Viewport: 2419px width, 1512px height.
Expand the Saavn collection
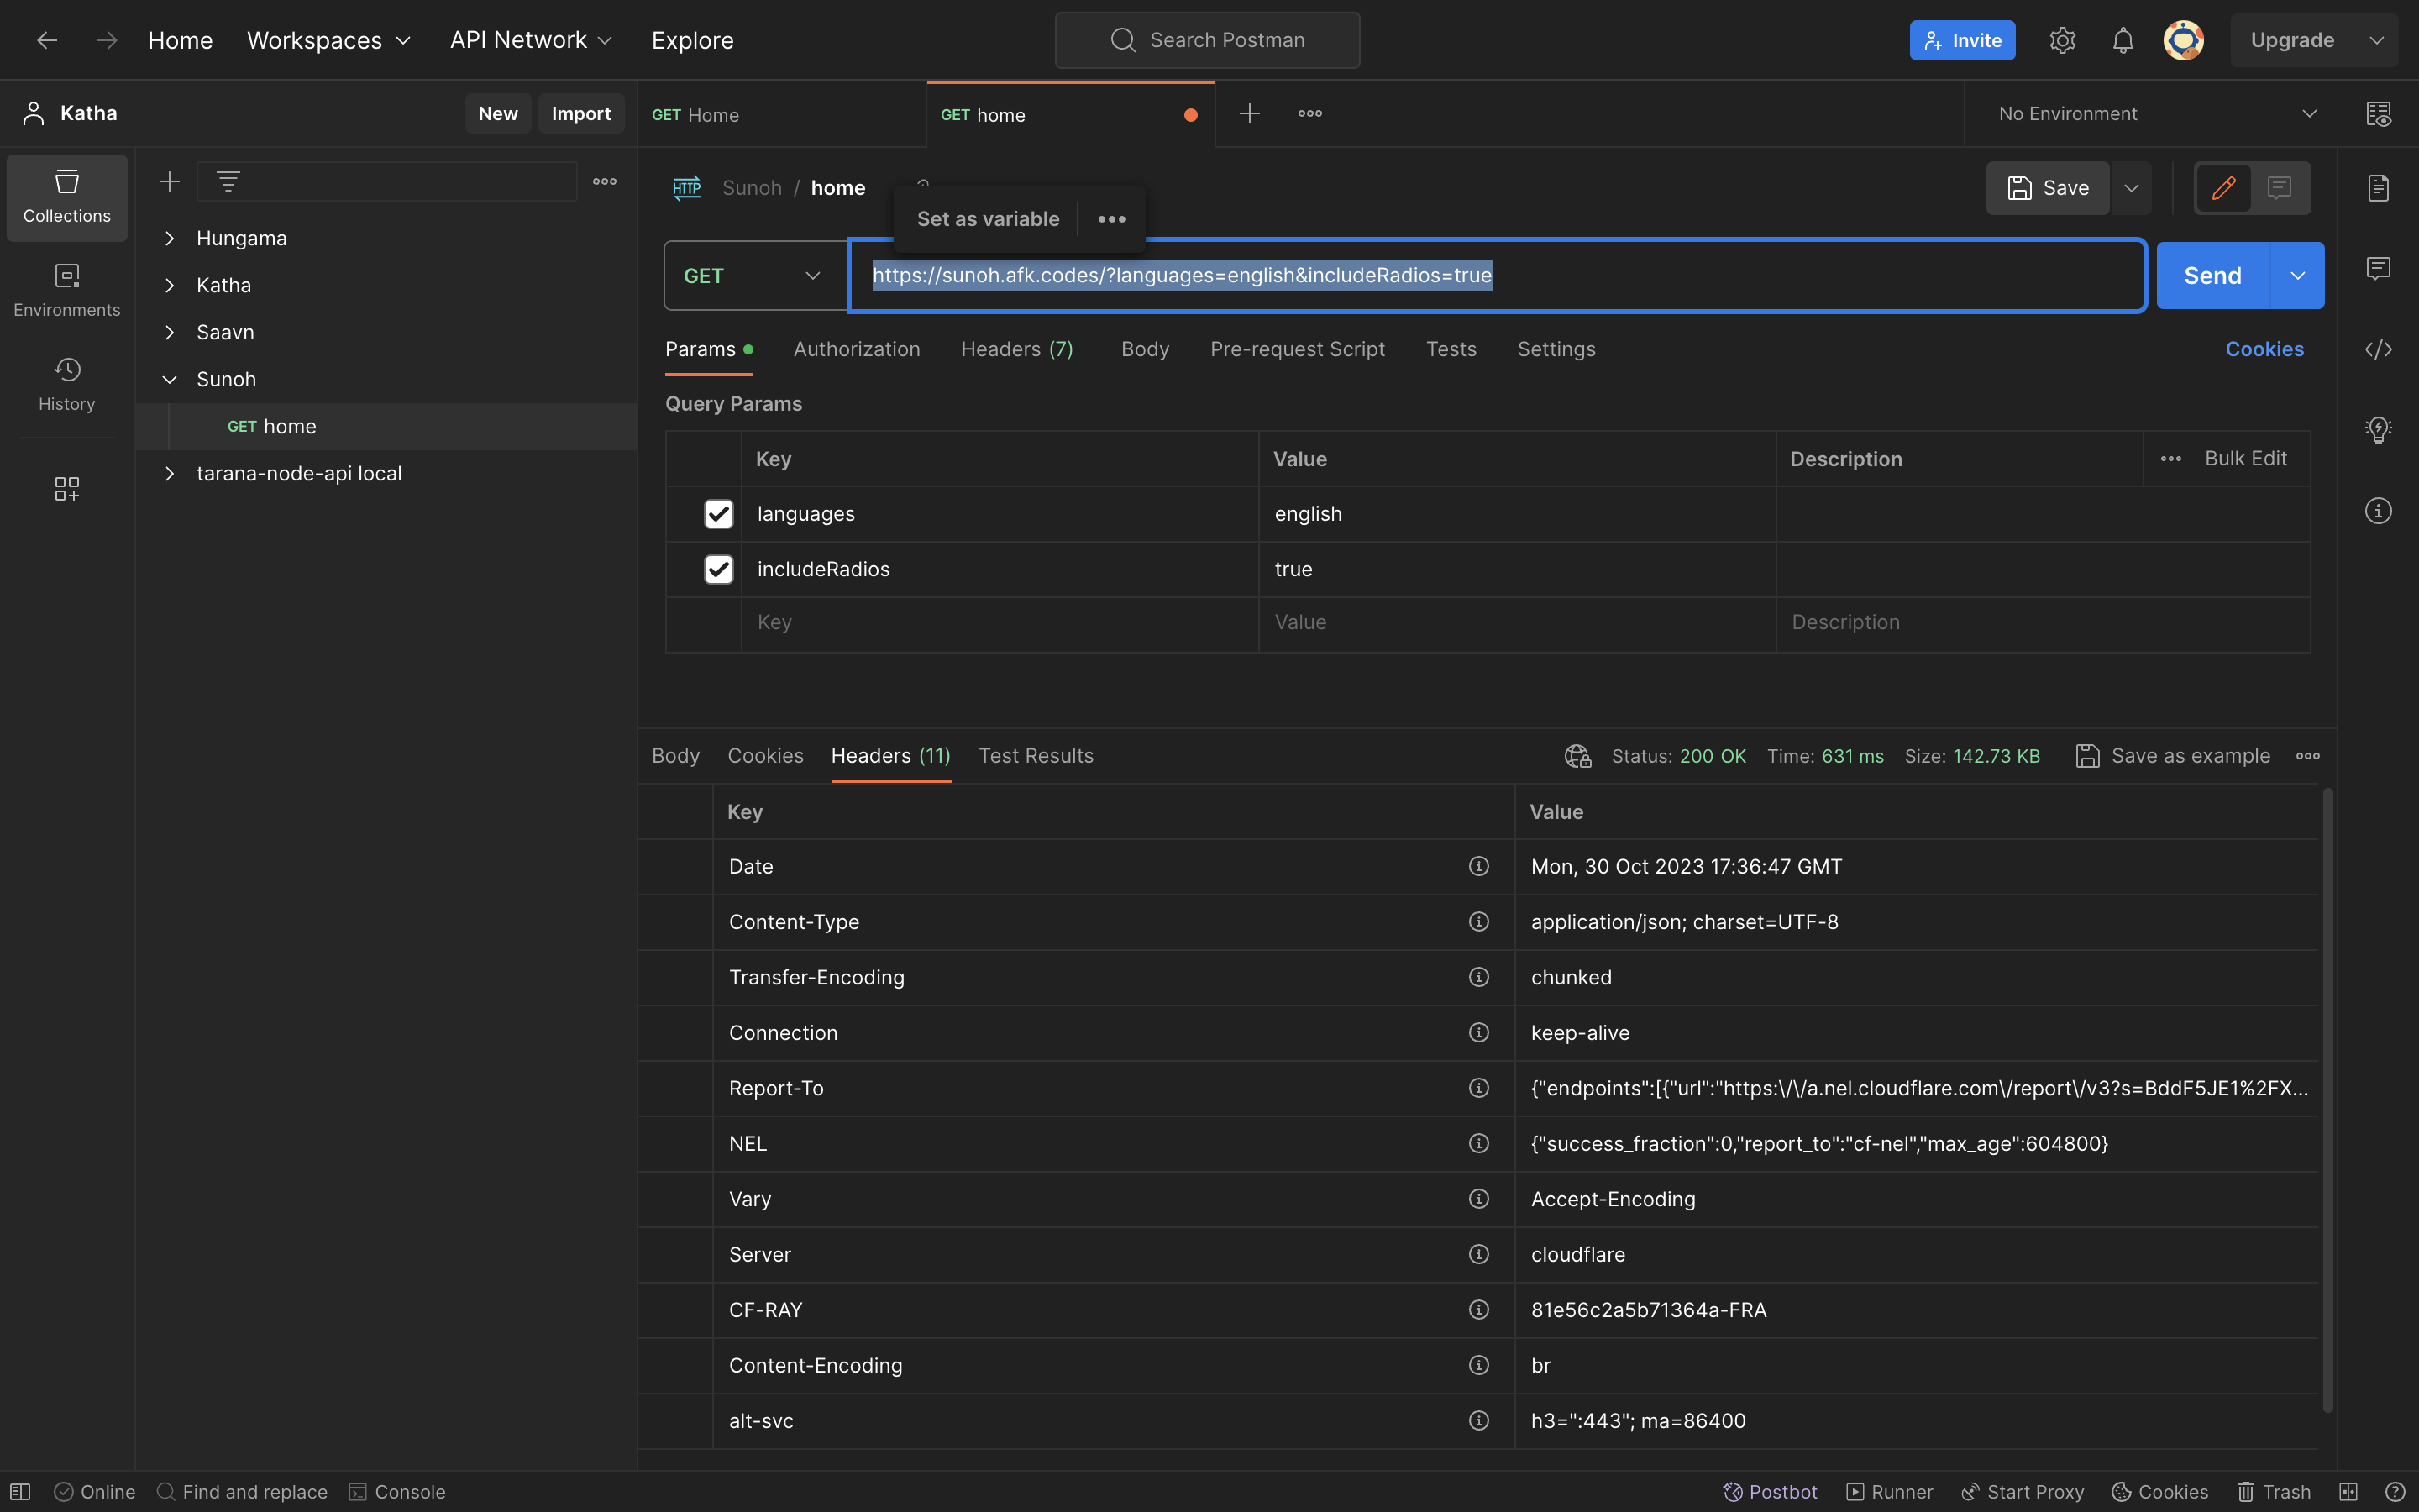(170, 332)
